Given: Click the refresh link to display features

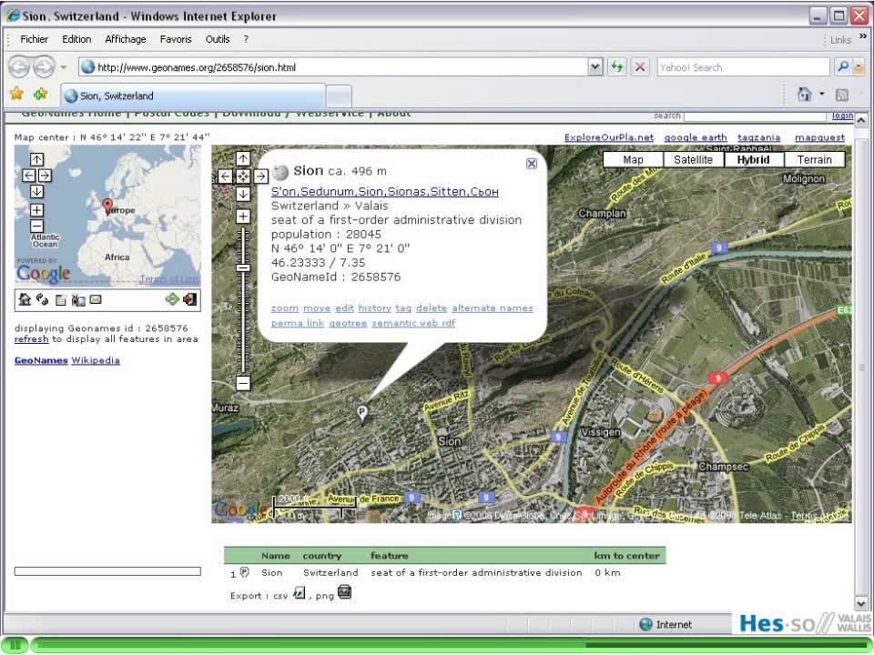Looking at the screenshot, I should pos(31,339).
